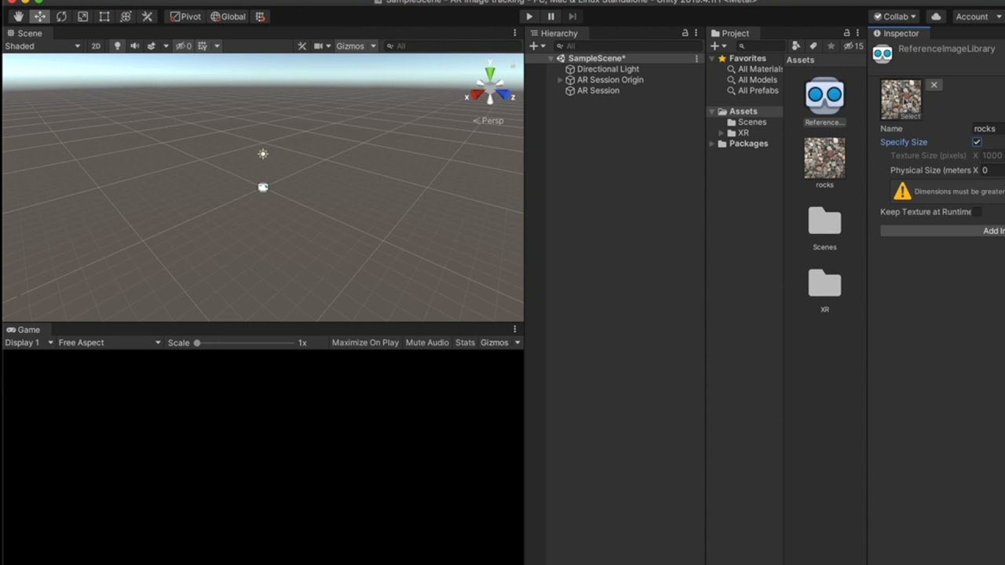Toggle grid snapping in the toolbar
Screen dimensions: 1005x565
tap(260, 16)
